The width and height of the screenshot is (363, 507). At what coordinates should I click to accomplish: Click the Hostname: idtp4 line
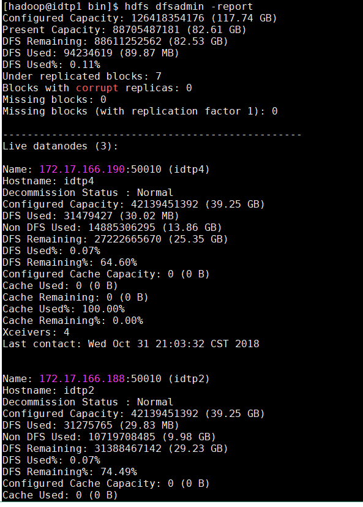[x=48, y=181]
